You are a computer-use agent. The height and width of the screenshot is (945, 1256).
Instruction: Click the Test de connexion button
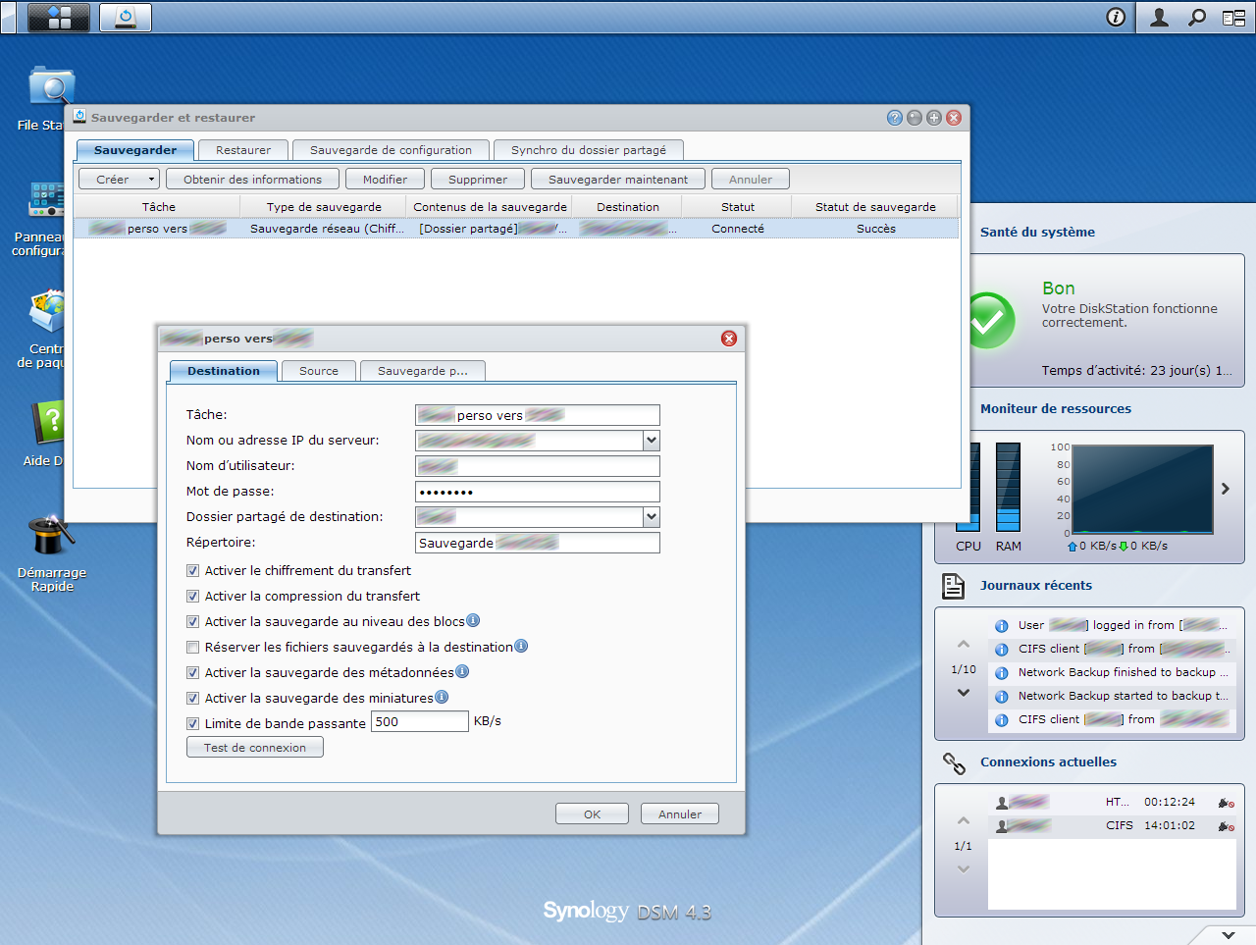click(x=255, y=748)
